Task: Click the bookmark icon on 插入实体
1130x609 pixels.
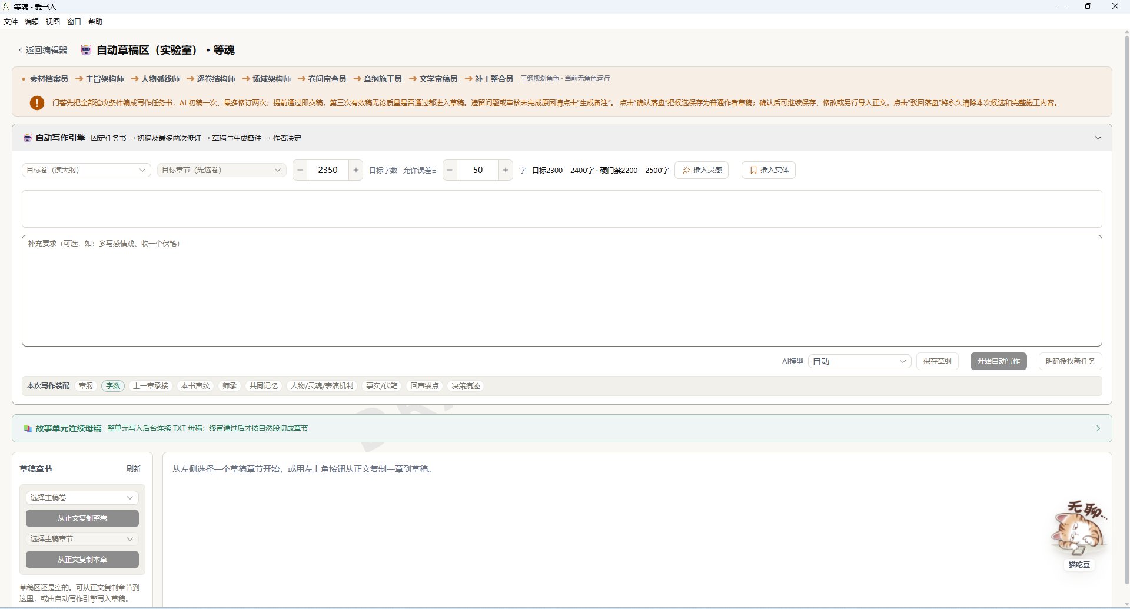Action: [753, 170]
